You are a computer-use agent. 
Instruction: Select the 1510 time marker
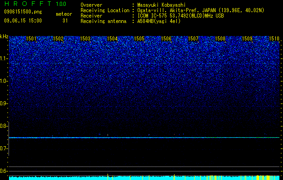[274, 38]
